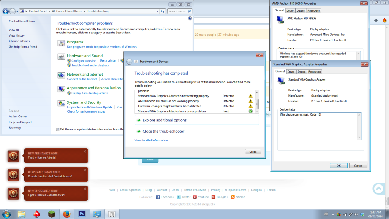Click Close button in troubleshooter dialog
389x219 pixels.
pyautogui.click(x=253, y=152)
